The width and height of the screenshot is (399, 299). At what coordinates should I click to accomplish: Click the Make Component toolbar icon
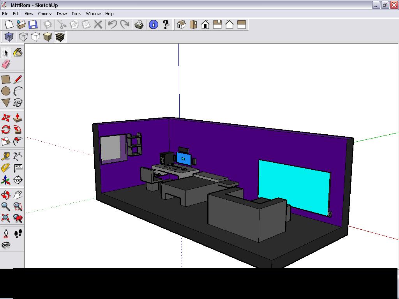coord(48,25)
